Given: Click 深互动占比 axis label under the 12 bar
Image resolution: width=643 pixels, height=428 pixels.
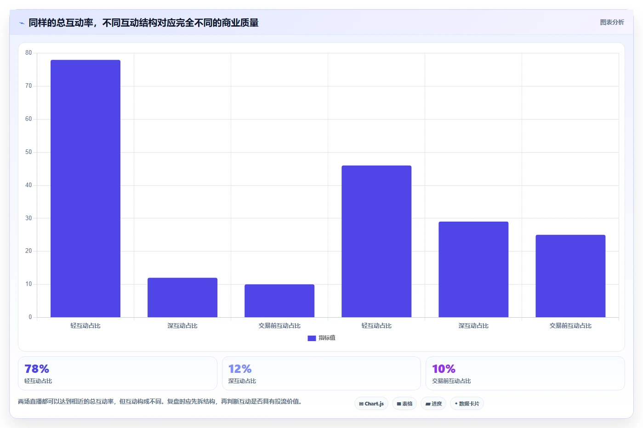Looking at the screenshot, I should click(x=182, y=325).
